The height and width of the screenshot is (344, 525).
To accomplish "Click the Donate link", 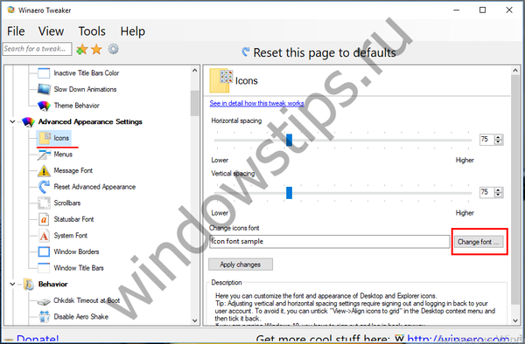I will coord(38,339).
